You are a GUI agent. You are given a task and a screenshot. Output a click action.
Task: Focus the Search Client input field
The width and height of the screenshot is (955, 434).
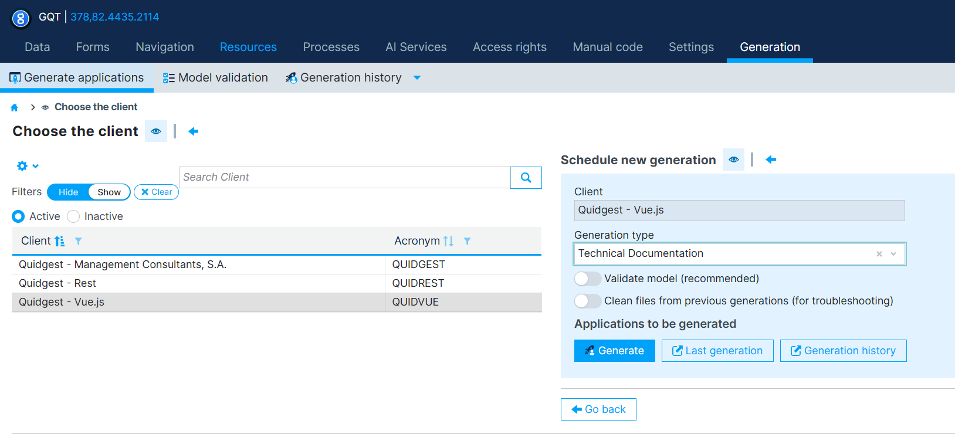[x=344, y=177]
